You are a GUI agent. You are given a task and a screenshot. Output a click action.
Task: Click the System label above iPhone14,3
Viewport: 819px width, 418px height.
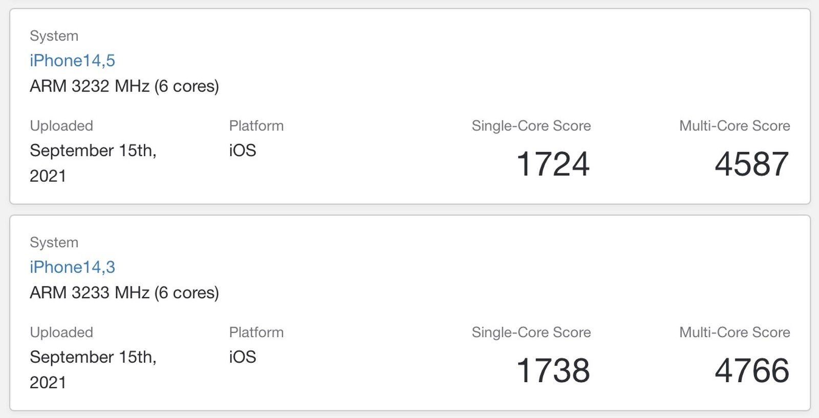click(54, 243)
